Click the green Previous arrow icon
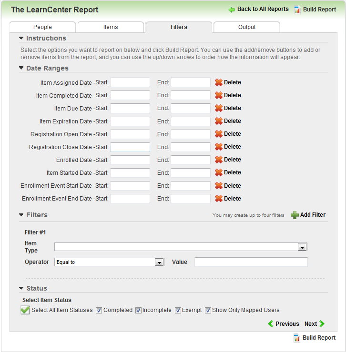346x353 pixels. tap(271, 324)
